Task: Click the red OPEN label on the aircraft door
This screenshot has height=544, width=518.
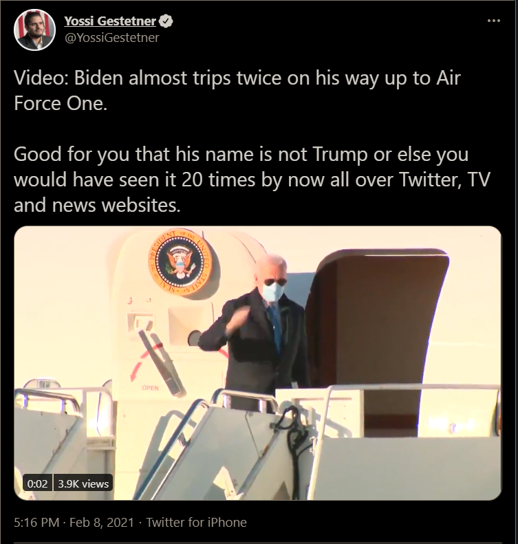Action: (150, 387)
